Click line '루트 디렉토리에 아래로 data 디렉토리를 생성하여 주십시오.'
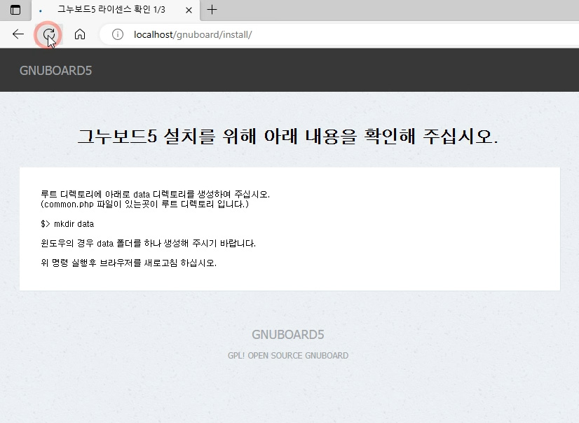The image size is (579, 423). (x=155, y=194)
